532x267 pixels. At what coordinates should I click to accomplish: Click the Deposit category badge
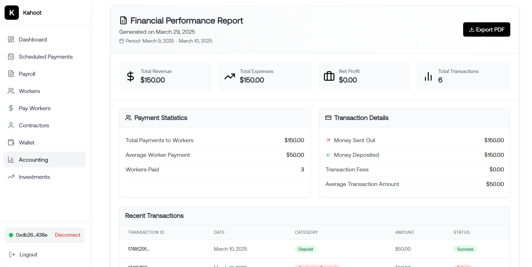click(x=305, y=249)
